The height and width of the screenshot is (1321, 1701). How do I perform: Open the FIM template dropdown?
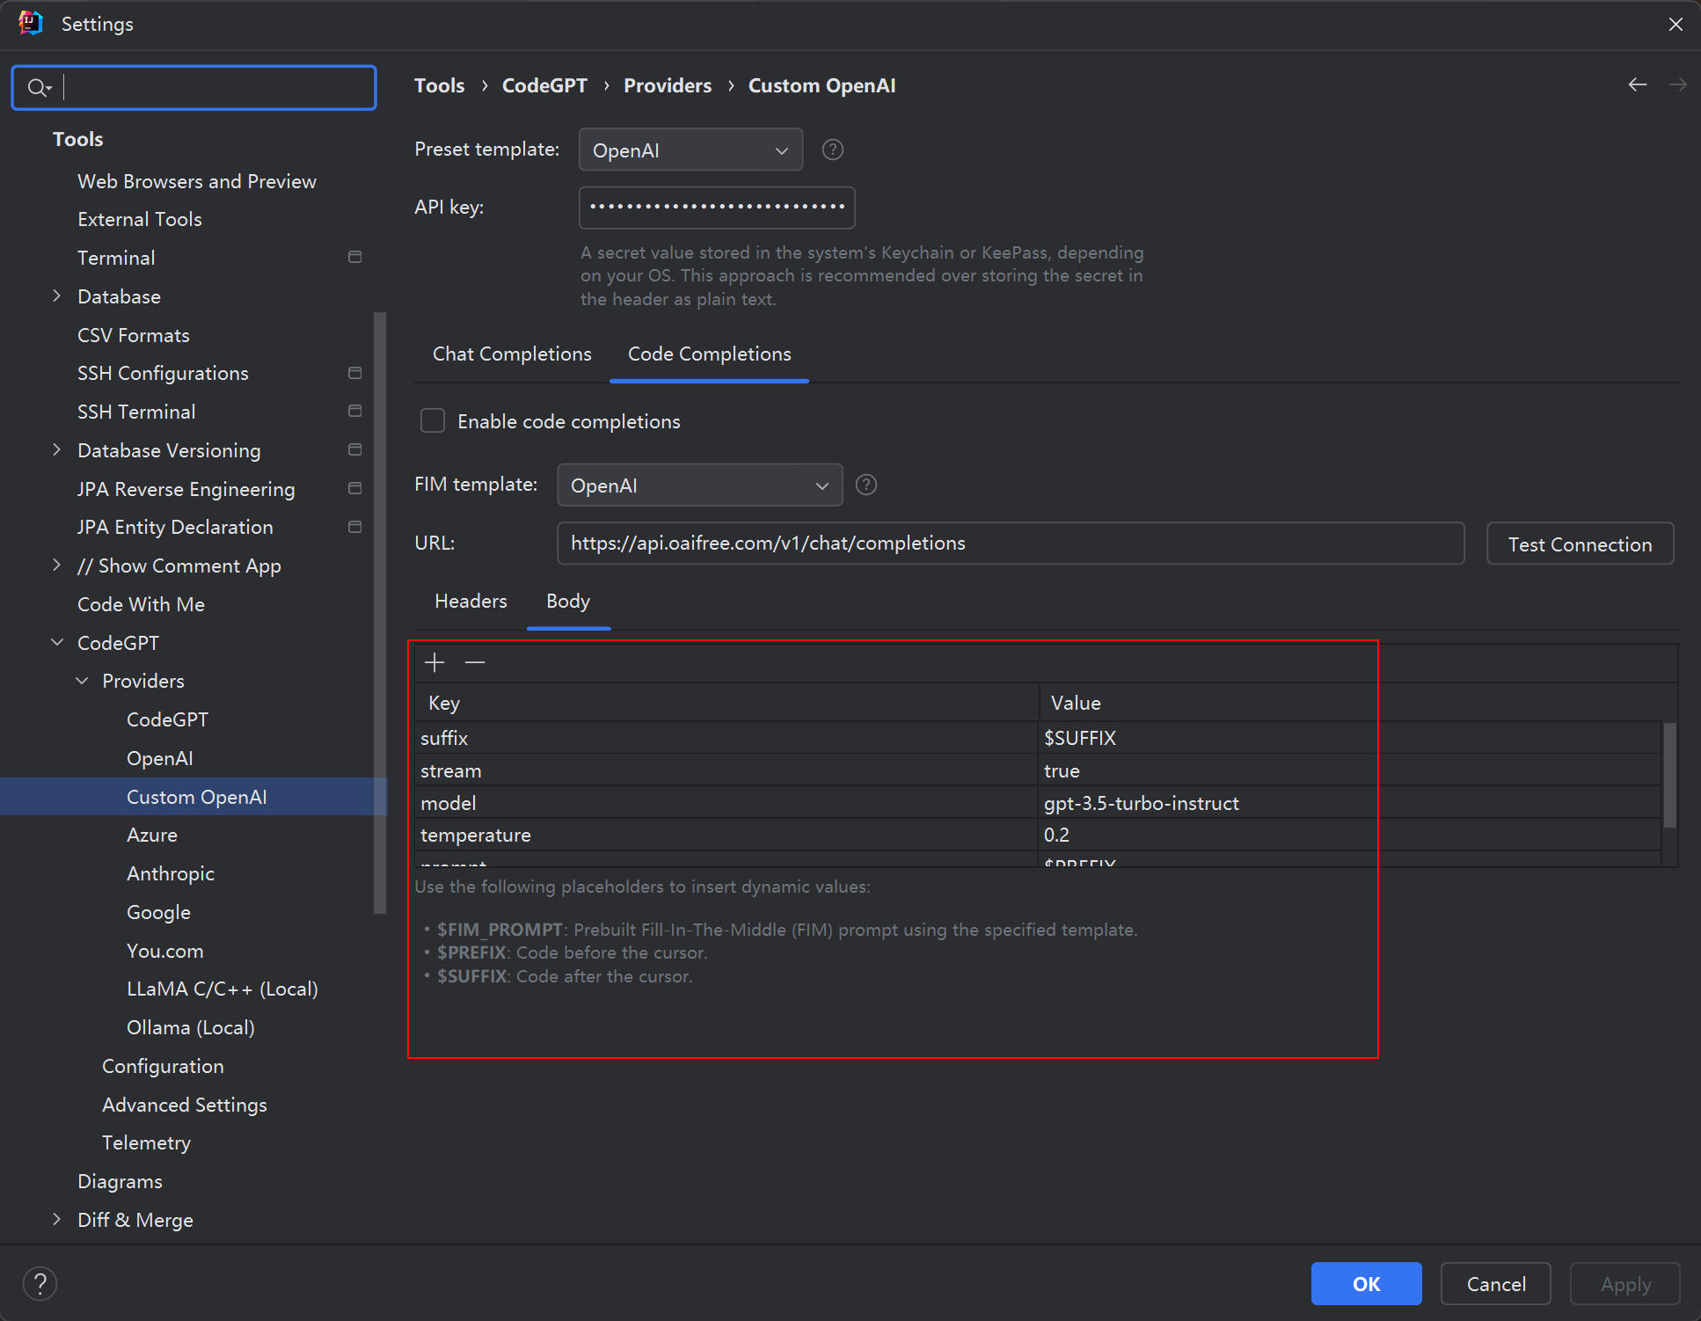click(x=699, y=485)
